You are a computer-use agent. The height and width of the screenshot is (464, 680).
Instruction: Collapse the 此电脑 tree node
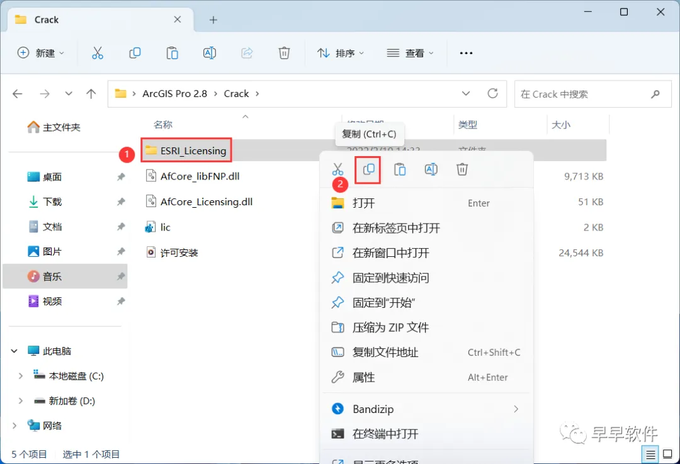tap(14, 351)
